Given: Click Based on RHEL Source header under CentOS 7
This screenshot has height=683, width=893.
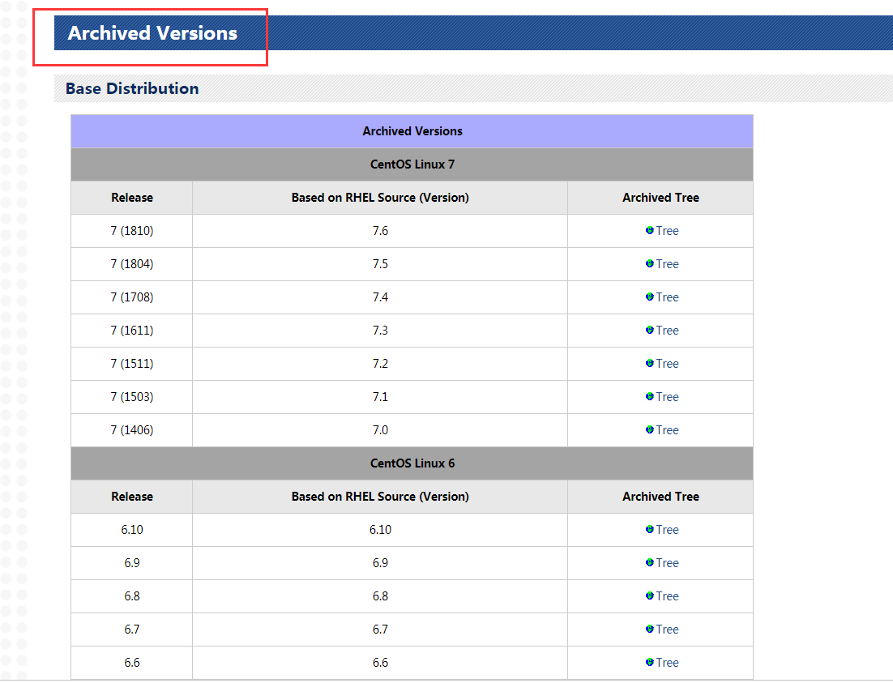Looking at the screenshot, I should 380,198.
